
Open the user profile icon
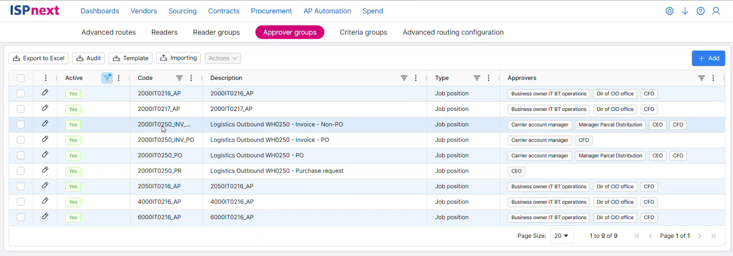tap(716, 11)
